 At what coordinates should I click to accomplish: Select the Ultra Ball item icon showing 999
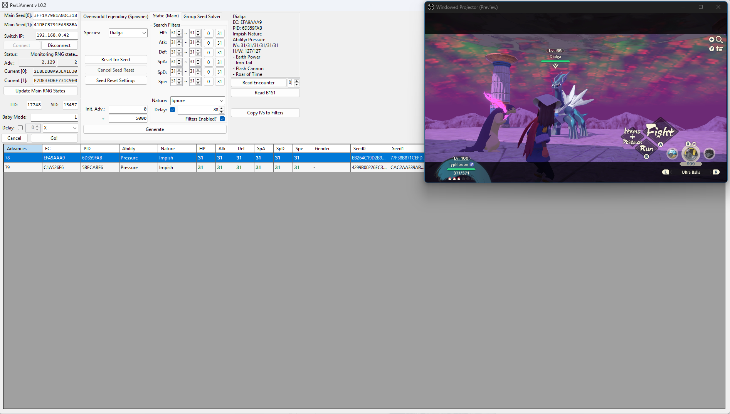click(x=691, y=154)
